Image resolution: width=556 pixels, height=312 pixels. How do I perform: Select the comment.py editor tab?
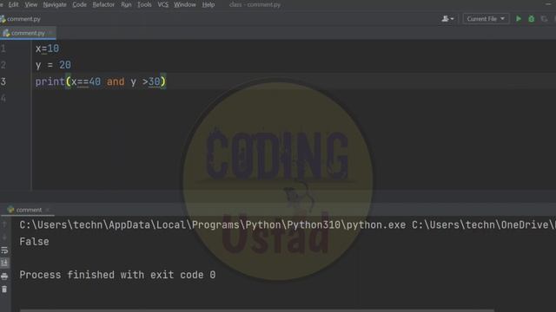point(28,33)
